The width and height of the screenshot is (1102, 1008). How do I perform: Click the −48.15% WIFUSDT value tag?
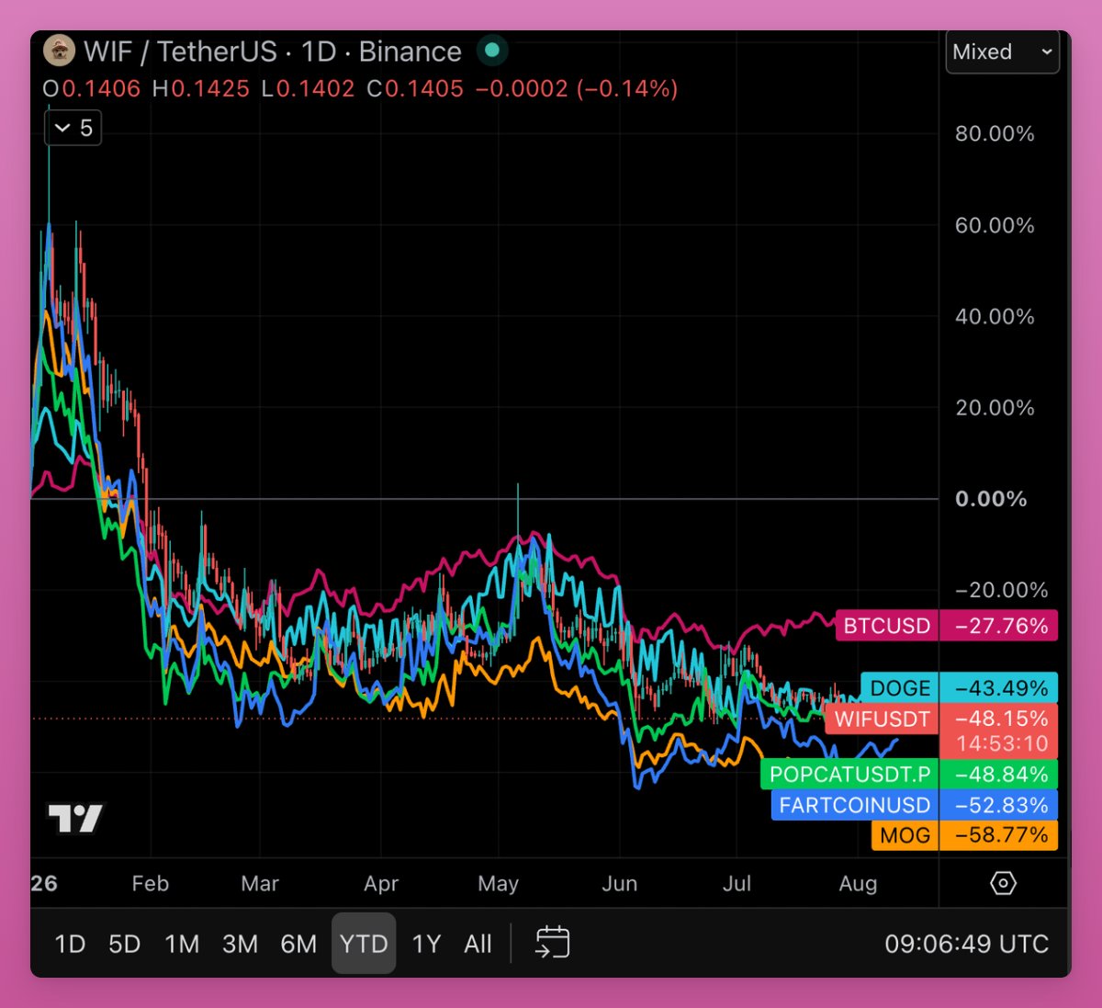click(x=1000, y=718)
